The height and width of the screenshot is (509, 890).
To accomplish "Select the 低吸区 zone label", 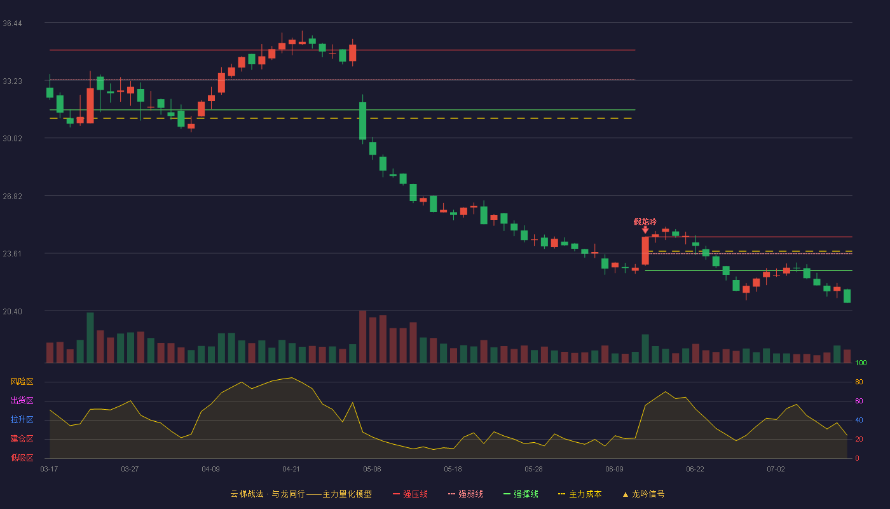I will click(22, 457).
